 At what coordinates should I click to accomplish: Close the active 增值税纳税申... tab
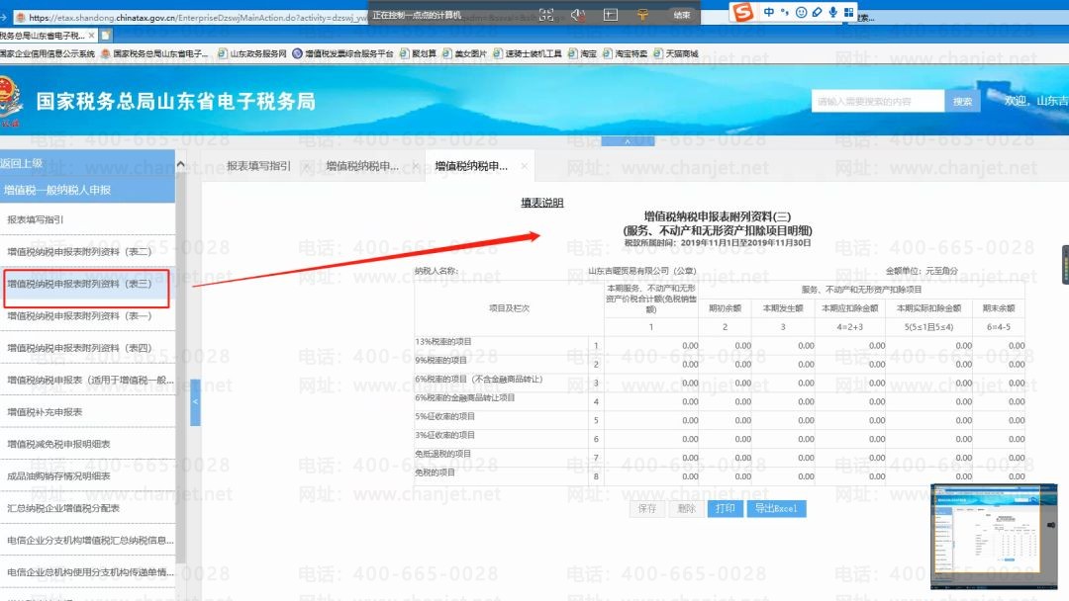[x=524, y=165]
